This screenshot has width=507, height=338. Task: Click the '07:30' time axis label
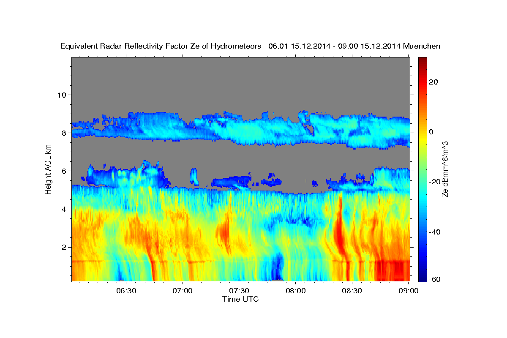[239, 291]
